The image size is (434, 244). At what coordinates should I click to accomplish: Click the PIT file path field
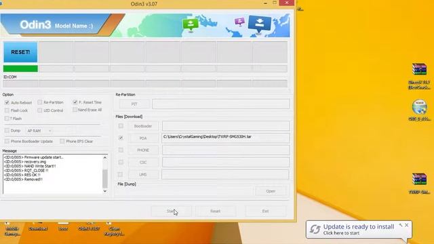[x=220, y=104]
